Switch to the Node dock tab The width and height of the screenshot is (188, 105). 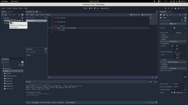pyautogui.click(x=170, y=12)
